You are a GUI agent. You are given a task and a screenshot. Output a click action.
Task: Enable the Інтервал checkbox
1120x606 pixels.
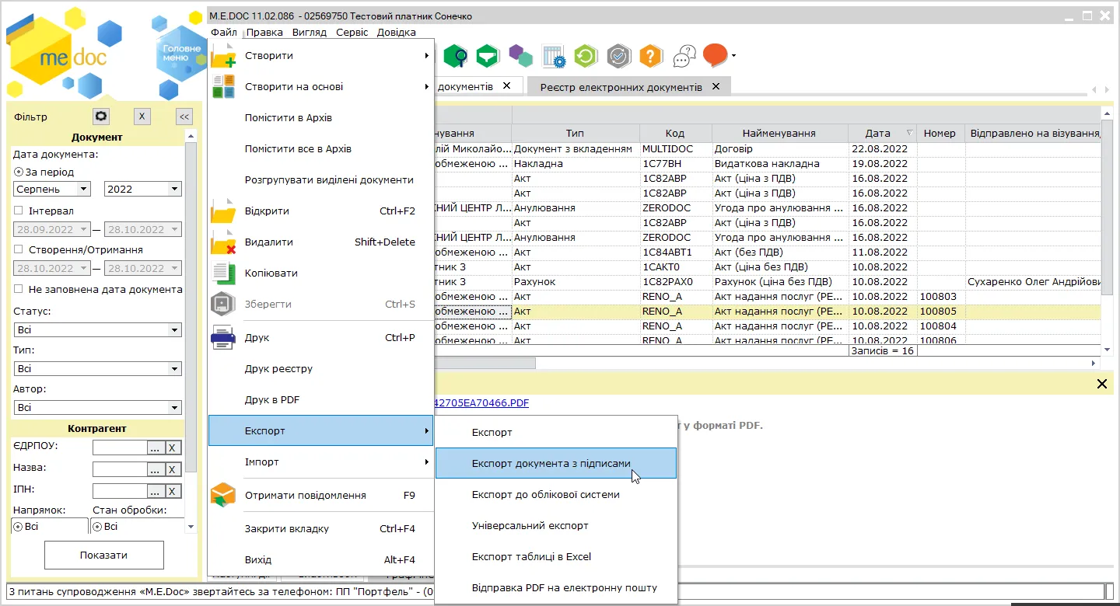(19, 211)
